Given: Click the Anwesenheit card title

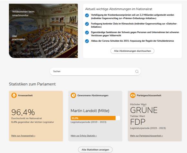Looking at the screenshot, I should tap(25, 95).
